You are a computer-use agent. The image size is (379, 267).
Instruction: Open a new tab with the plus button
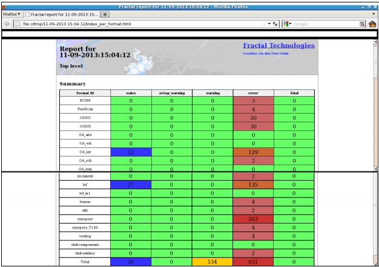[x=105, y=14]
